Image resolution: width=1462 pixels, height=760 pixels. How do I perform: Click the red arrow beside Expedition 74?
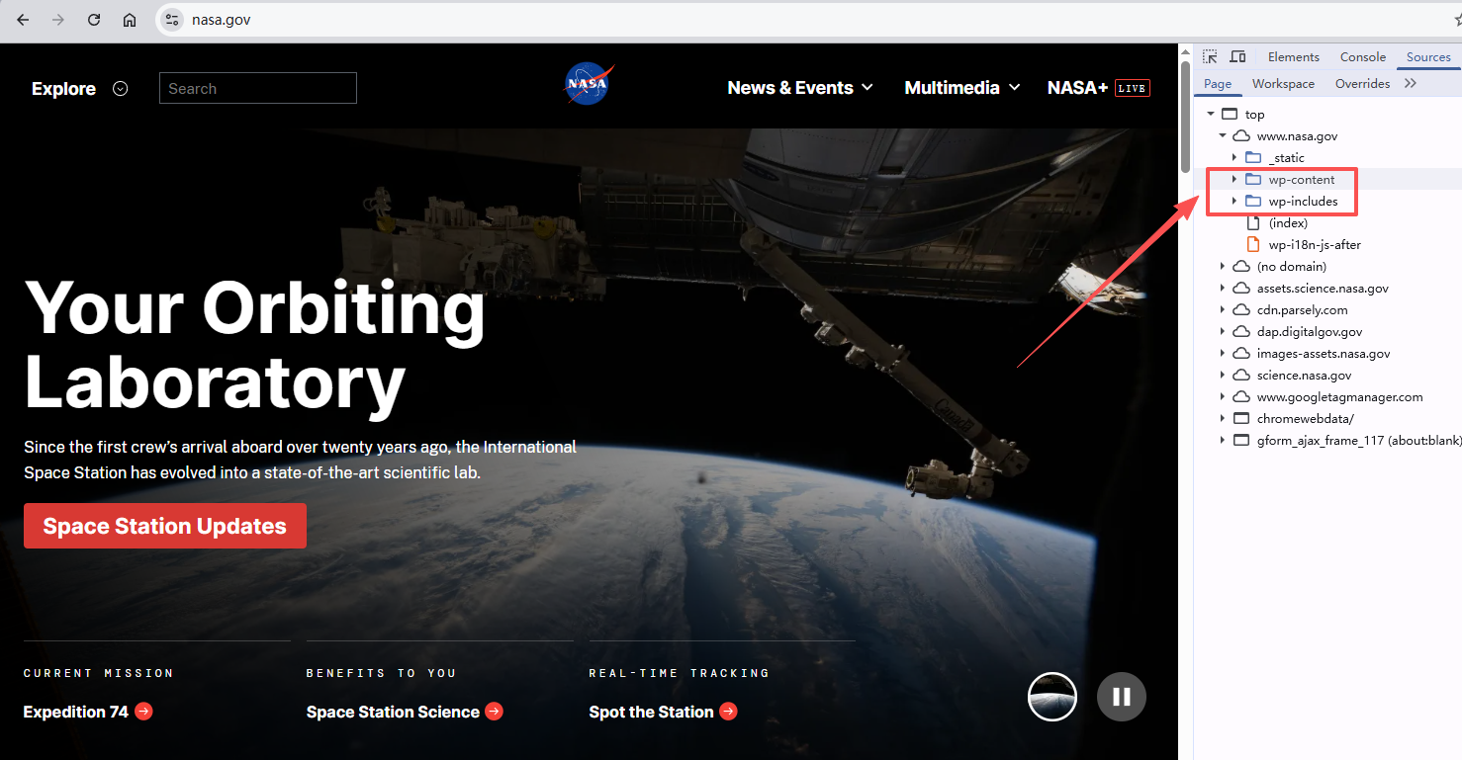(x=143, y=711)
